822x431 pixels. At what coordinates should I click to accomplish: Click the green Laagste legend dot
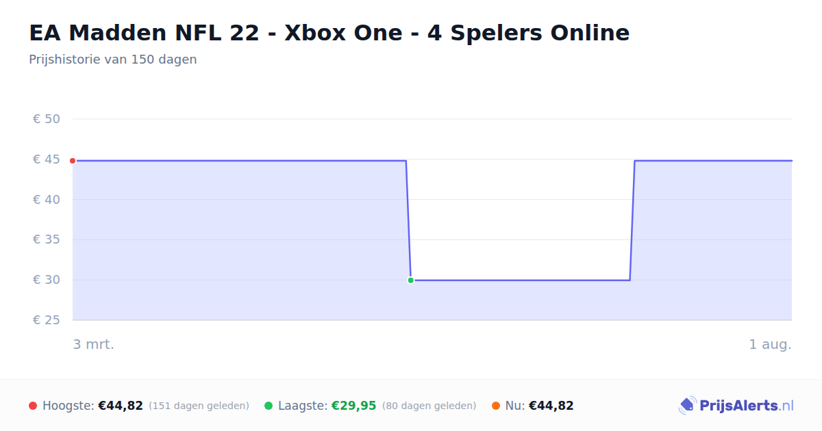pos(269,406)
